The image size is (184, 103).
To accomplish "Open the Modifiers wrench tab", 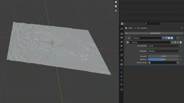I will point(122,64).
